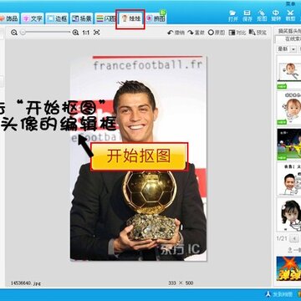Open the 闪图 animated image tab

(x=106, y=19)
